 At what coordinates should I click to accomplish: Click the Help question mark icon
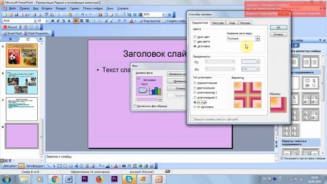[169, 15]
